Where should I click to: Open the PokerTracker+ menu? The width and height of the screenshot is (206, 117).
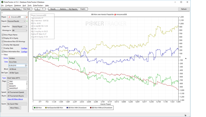tap(38, 6)
